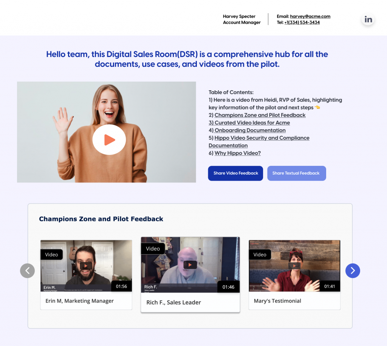Viewport: 387px width, 346px height.
Task: Click the 01:41 duration badge
Action: (x=330, y=286)
